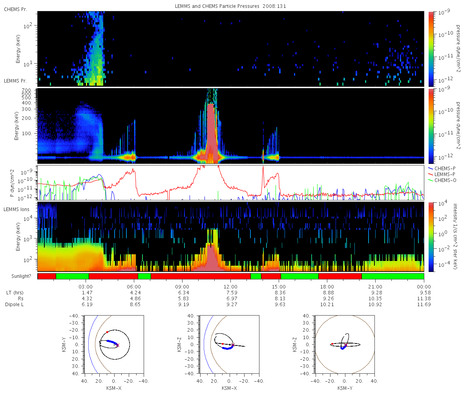Click the first red segment of Sunlight bar
This screenshot has width=471, height=393.
[47, 276]
